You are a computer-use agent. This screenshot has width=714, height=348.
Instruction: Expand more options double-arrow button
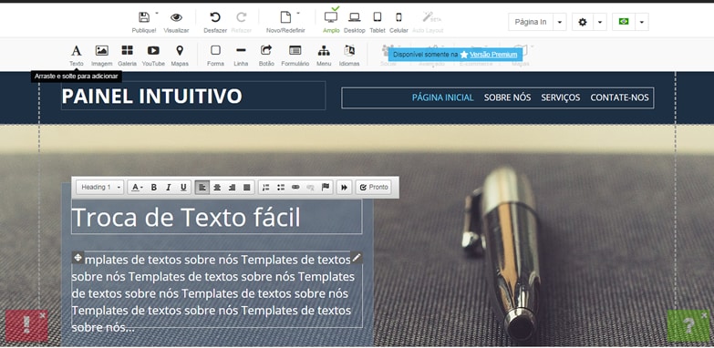coord(345,188)
